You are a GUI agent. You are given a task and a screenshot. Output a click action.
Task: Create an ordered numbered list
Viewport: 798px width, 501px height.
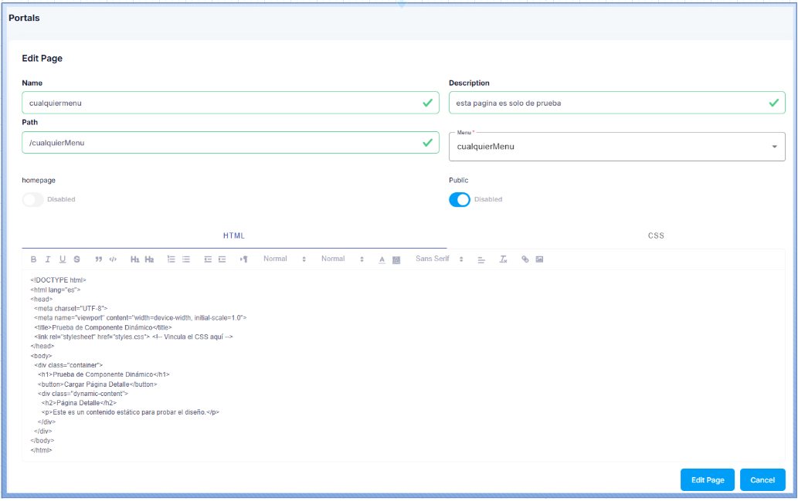click(171, 259)
